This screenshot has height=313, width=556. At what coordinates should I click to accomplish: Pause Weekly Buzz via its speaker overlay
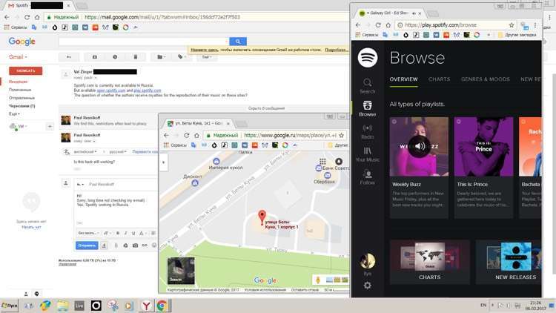point(419,146)
